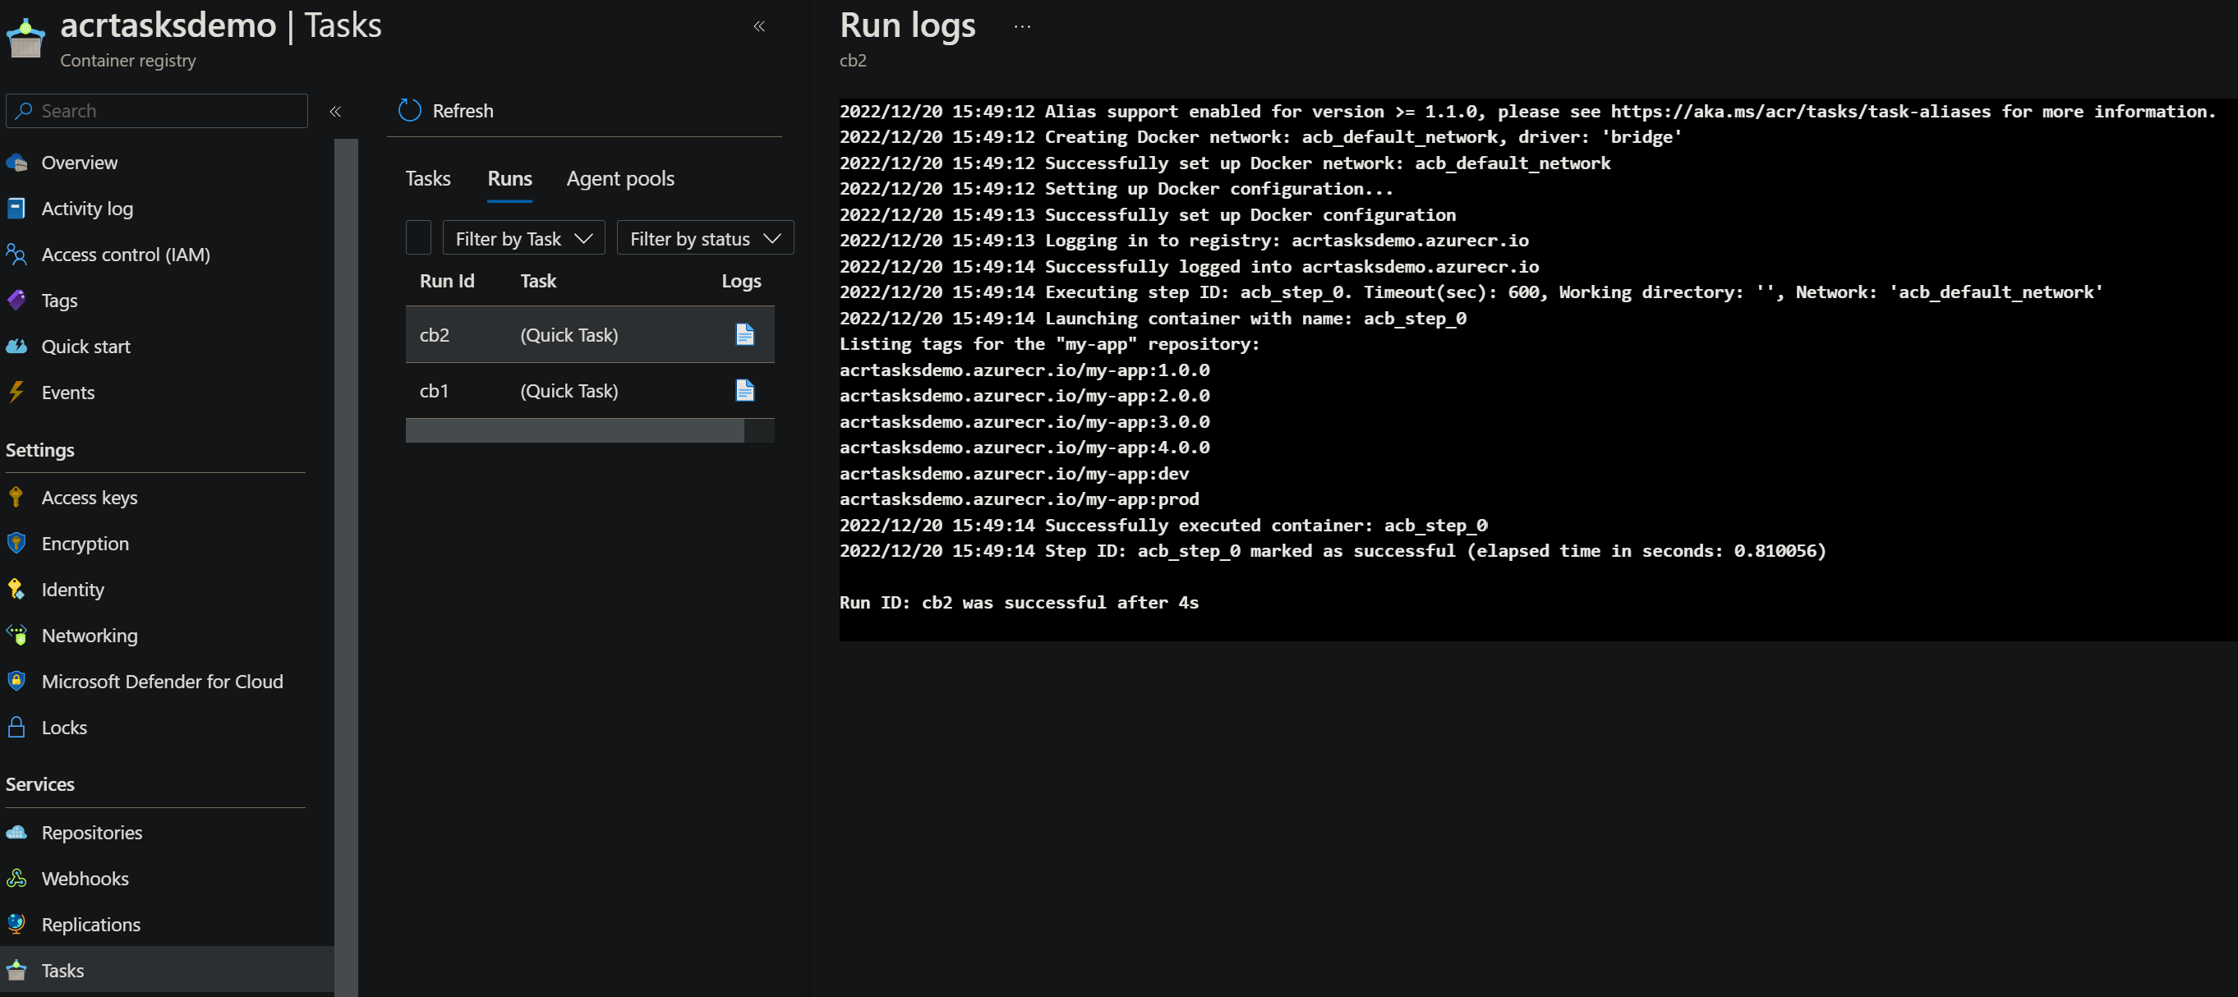Click the Alias support enabled log line

(x=1527, y=110)
